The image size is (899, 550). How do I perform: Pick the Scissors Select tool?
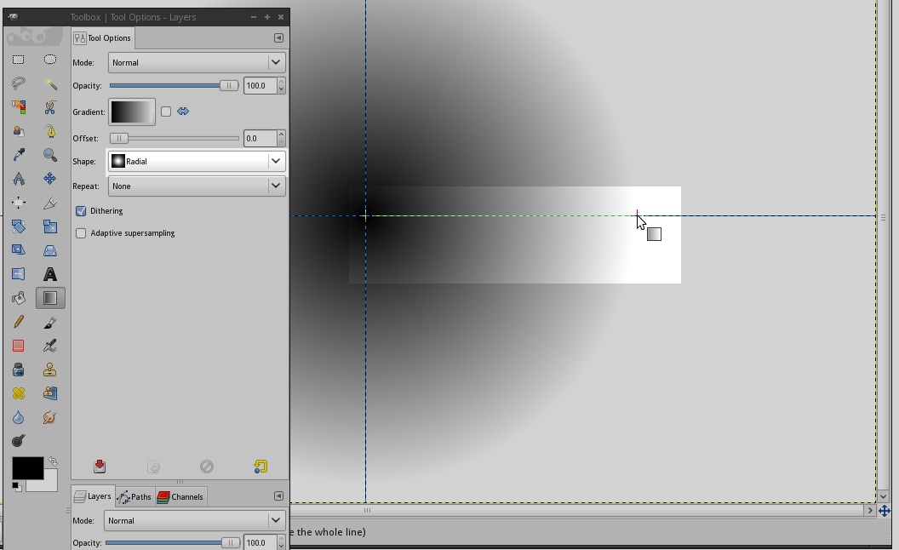pos(50,107)
